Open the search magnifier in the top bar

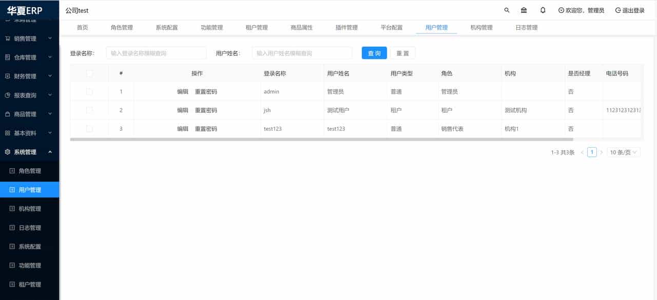pos(506,10)
